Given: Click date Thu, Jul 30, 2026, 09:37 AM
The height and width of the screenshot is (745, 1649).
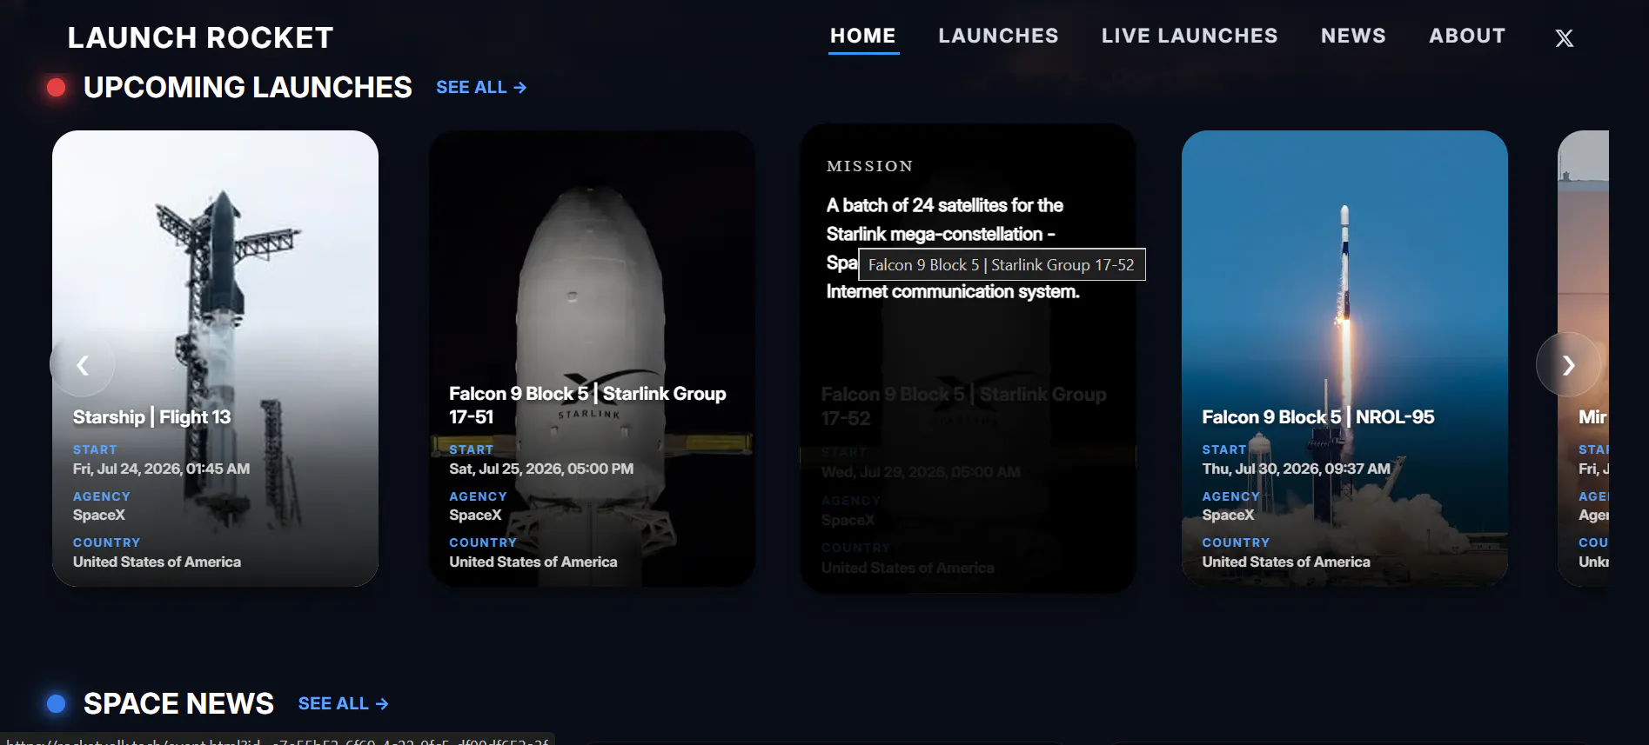Looking at the screenshot, I should point(1296,469).
